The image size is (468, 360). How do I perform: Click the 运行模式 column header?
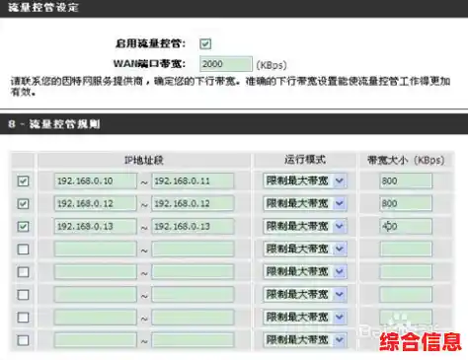point(305,160)
